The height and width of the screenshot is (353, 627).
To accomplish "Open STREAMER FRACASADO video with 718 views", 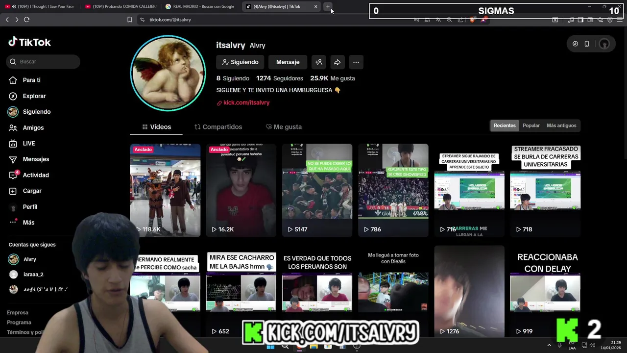I will [x=545, y=190].
